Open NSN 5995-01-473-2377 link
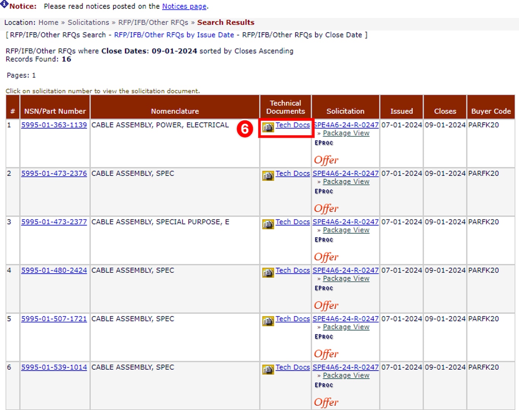This screenshot has width=519, height=410. pos(54,222)
